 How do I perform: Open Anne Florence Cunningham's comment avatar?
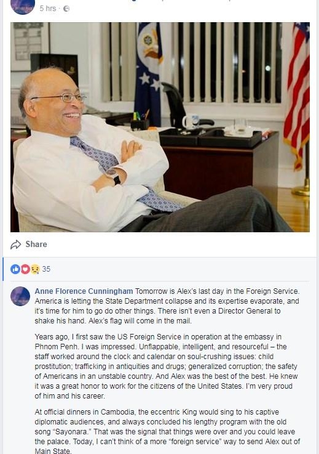pyautogui.click(x=20, y=296)
